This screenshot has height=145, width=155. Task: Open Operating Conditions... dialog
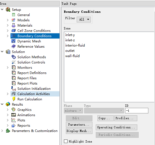click(117, 127)
